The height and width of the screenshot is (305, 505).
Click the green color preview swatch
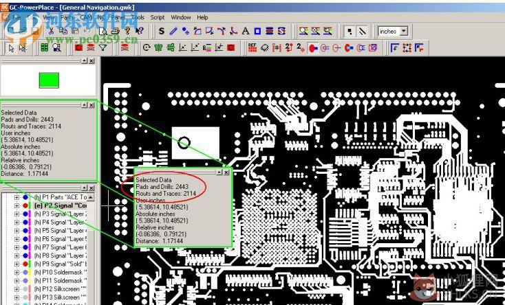(x=49, y=80)
